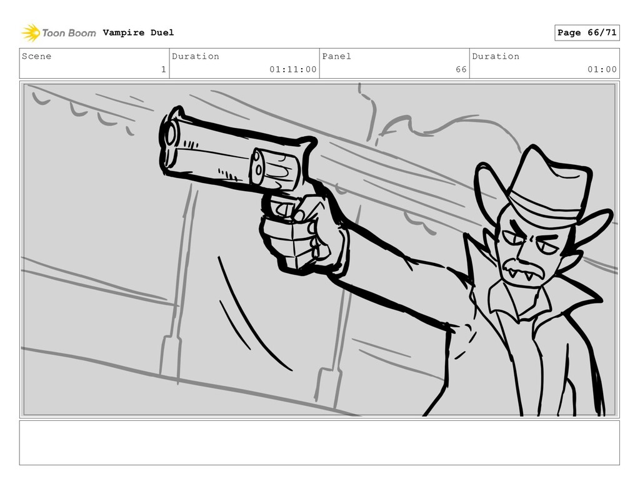Click the empty notes box below panel

(x=319, y=443)
